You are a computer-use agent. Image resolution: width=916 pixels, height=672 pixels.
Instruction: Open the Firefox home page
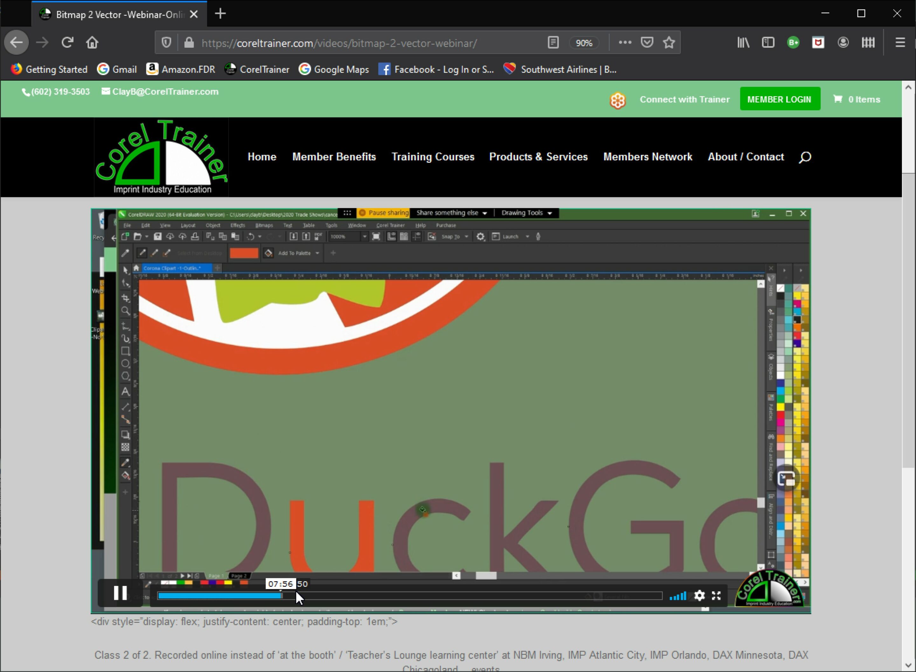coord(92,42)
